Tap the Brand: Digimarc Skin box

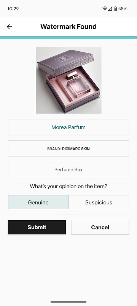tap(68, 148)
